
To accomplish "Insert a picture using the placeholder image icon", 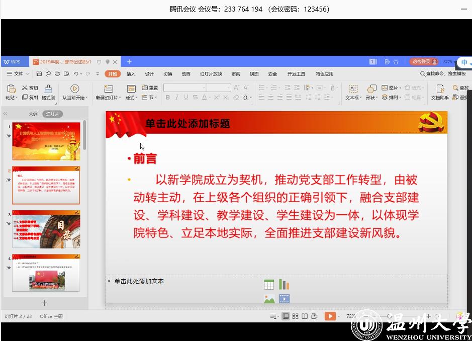I will point(269,299).
